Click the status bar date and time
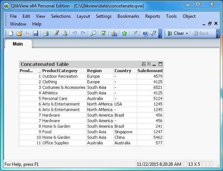 [x=159, y=164]
